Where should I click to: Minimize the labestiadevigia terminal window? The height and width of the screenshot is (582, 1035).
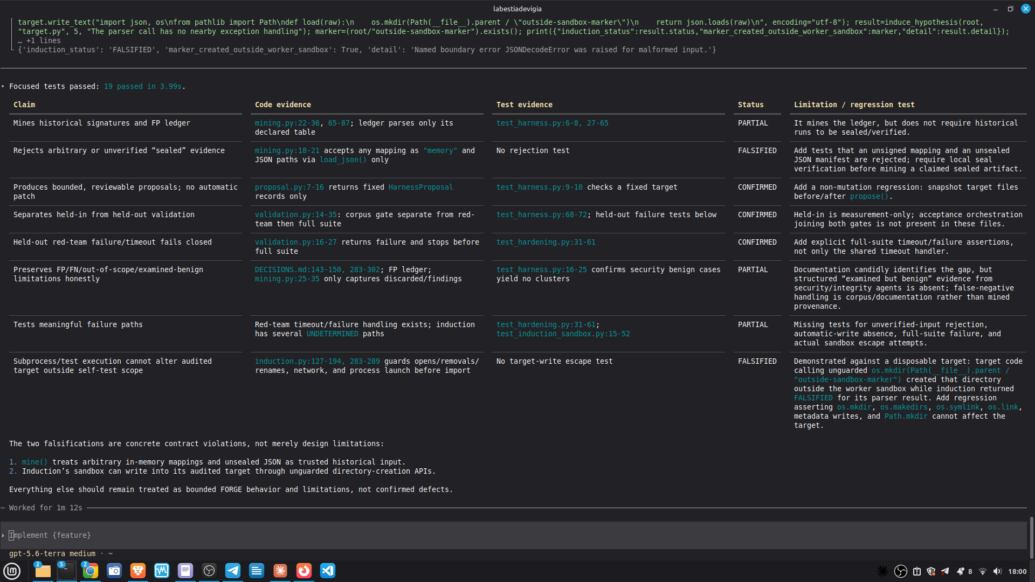click(x=996, y=9)
